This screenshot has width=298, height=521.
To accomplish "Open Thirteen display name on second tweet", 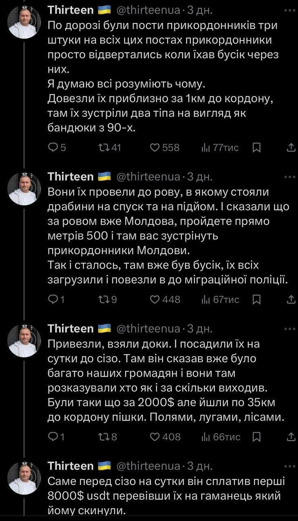I will pos(71,176).
